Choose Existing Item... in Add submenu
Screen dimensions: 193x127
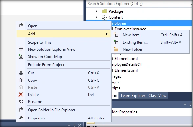coord(150,42)
